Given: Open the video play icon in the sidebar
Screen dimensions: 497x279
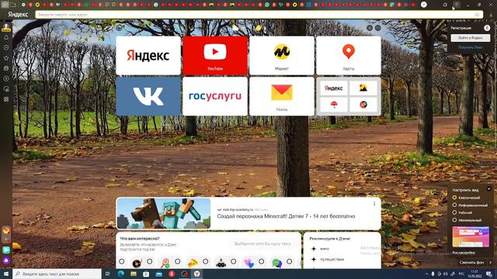Looking at the screenshot, I should (6, 78).
